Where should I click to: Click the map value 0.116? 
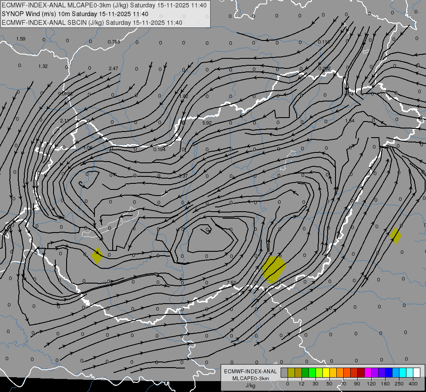tap(324, 42)
